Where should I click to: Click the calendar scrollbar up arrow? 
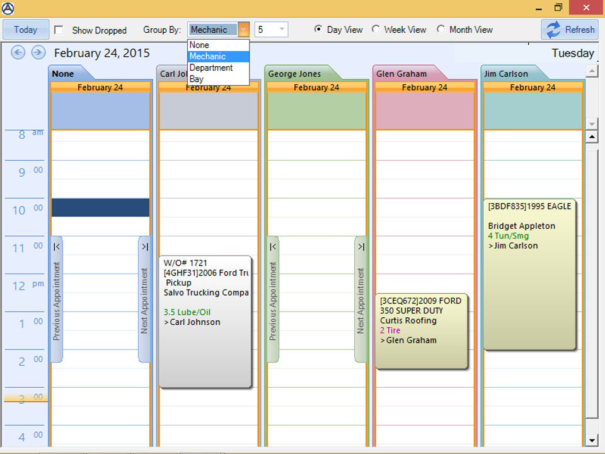(592, 137)
